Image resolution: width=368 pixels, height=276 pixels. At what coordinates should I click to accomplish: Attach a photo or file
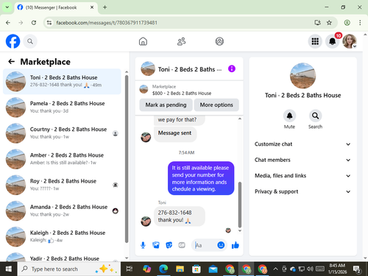tap(156, 245)
